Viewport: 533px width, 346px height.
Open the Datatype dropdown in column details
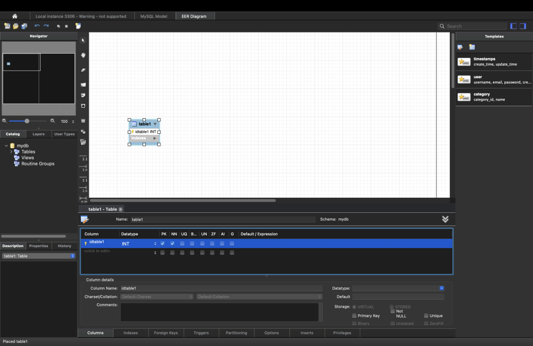441,288
